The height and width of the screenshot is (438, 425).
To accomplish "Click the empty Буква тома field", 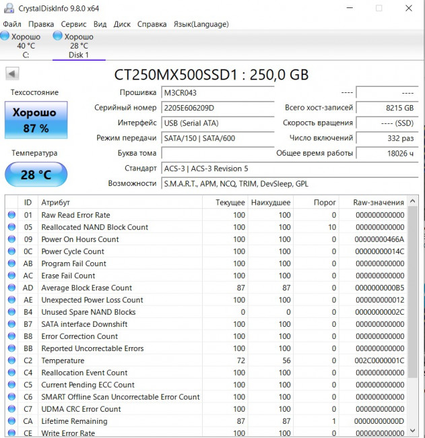I will pos(218,153).
